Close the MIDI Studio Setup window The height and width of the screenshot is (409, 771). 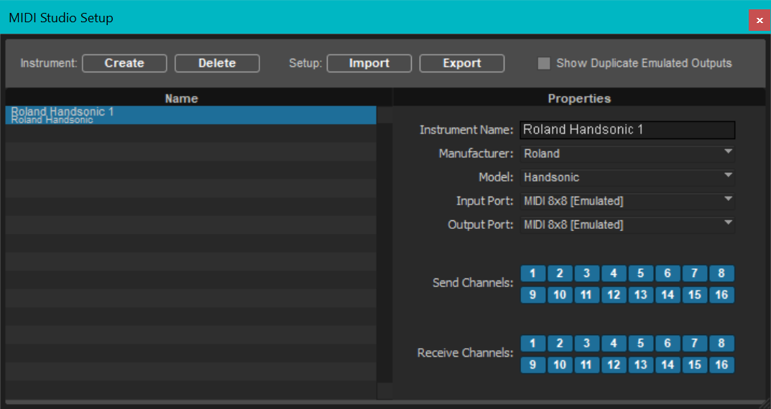point(759,20)
